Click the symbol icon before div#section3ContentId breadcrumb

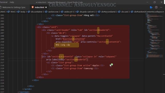point(132,12)
